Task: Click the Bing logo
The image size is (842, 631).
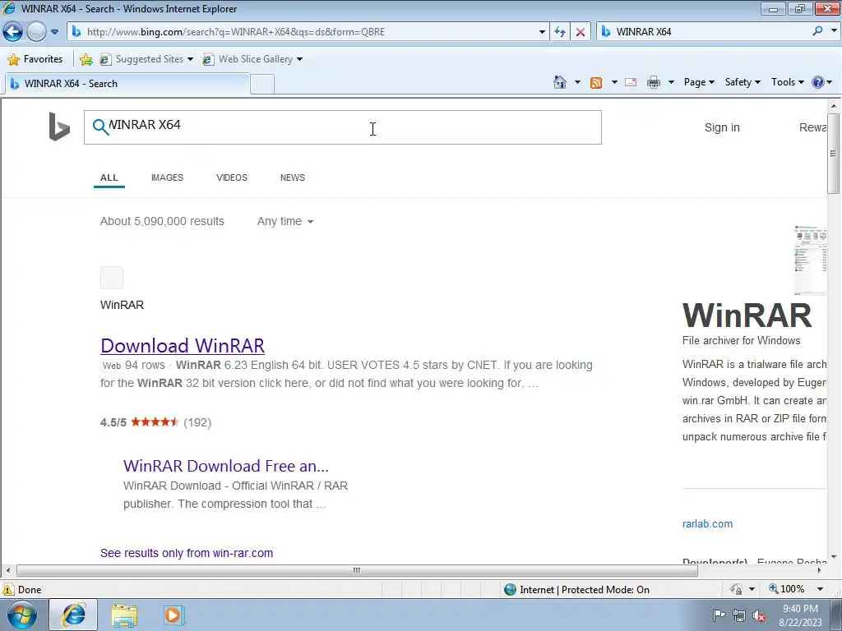Action: click(59, 127)
